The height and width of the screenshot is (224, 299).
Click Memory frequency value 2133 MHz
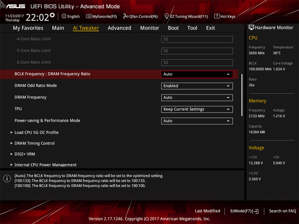257,116
